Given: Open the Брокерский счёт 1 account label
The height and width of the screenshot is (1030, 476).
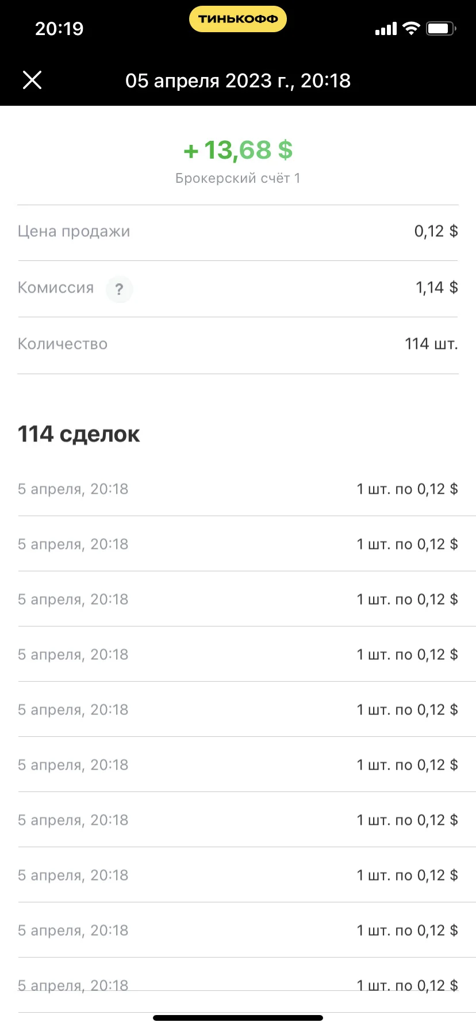Looking at the screenshot, I should [x=238, y=178].
